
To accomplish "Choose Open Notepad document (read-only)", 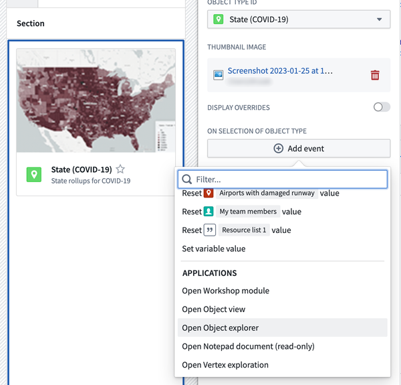I will (282, 346).
